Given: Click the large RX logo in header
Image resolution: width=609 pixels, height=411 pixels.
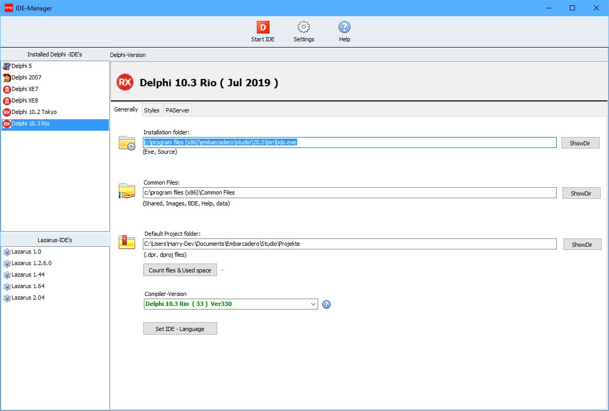Looking at the screenshot, I should pyautogui.click(x=125, y=82).
